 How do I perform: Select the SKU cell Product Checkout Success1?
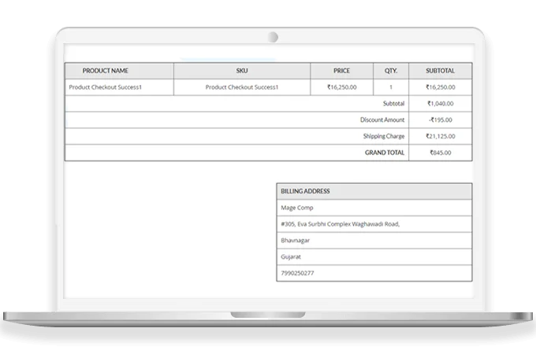242,87
